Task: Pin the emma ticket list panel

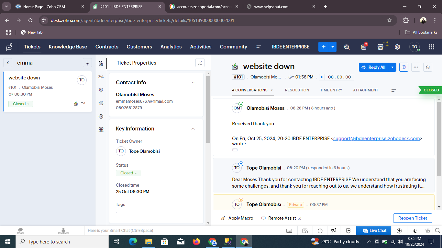Action: coord(87,63)
